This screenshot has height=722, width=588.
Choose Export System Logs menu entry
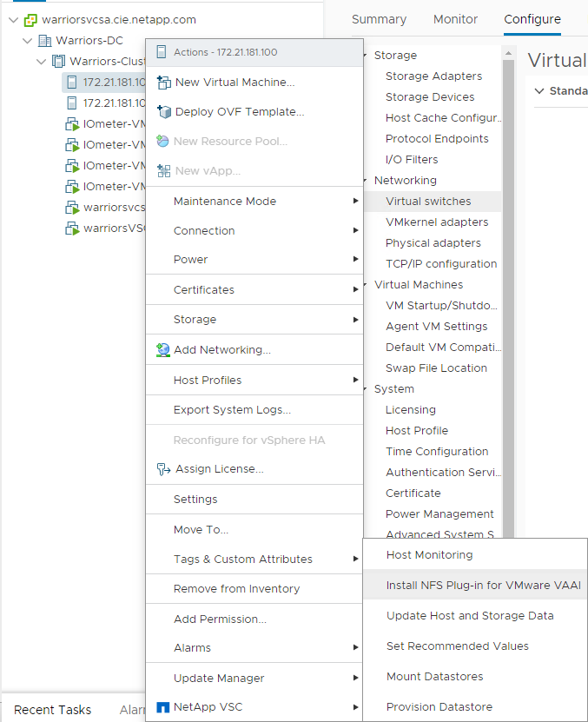coord(232,410)
